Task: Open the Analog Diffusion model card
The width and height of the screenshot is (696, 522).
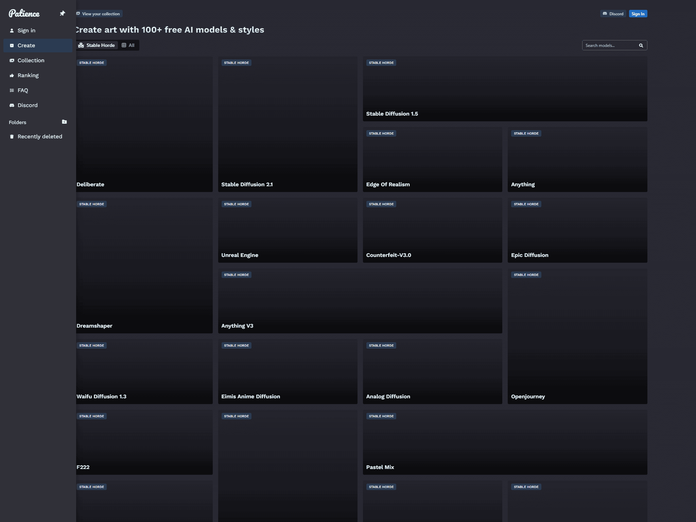Action: [432, 371]
